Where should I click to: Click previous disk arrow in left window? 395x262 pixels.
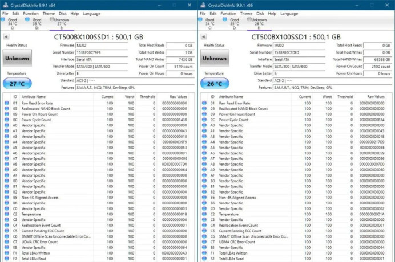pos(6,36)
